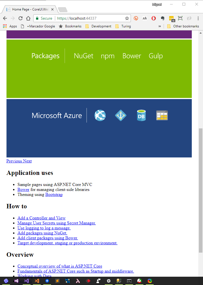Image resolution: width=203 pixels, height=285 pixels.
Task: Click the Previous carousel link
Action: click(x=14, y=161)
